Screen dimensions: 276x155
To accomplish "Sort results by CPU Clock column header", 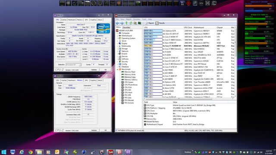I will (188, 28).
